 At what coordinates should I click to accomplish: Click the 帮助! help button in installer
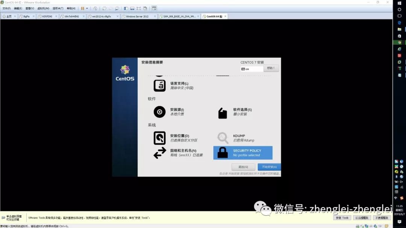271,68
